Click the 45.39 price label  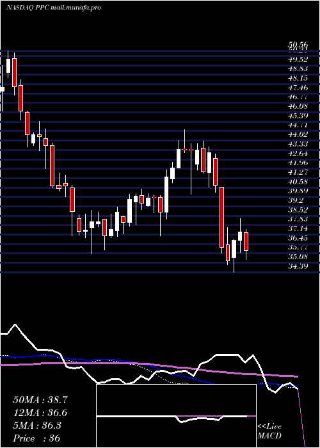(298, 116)
